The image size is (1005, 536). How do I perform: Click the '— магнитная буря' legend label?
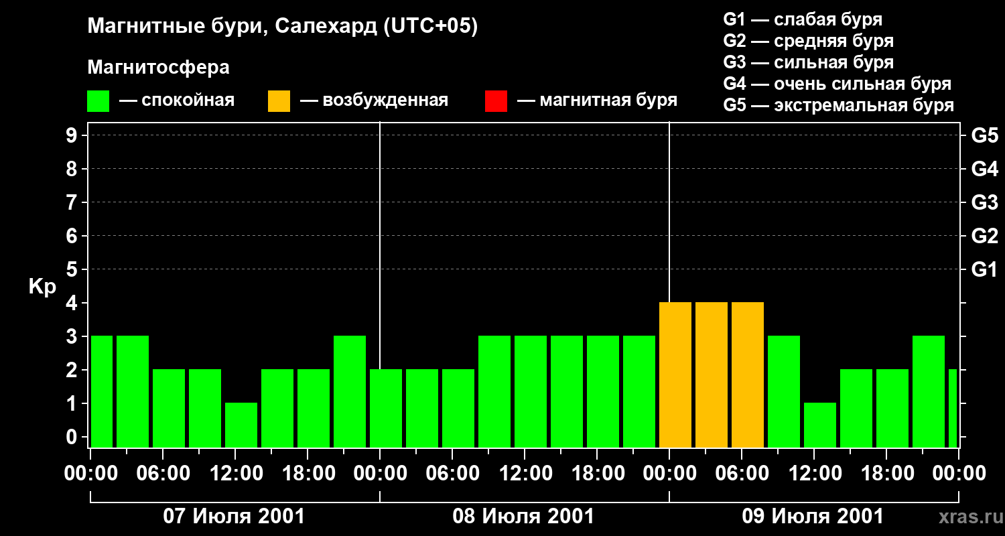pos(597,100)
